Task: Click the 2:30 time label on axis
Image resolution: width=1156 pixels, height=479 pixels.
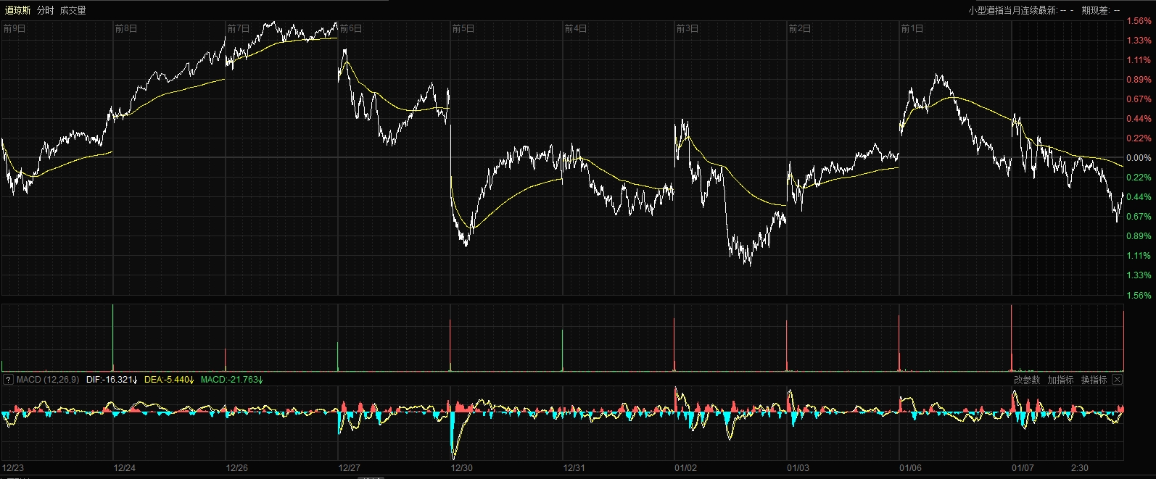Action: pos(1080,468)
